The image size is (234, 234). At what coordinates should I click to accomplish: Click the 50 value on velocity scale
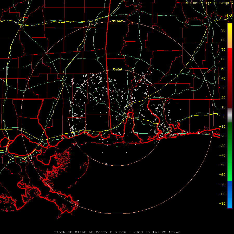tap(223, 69)
